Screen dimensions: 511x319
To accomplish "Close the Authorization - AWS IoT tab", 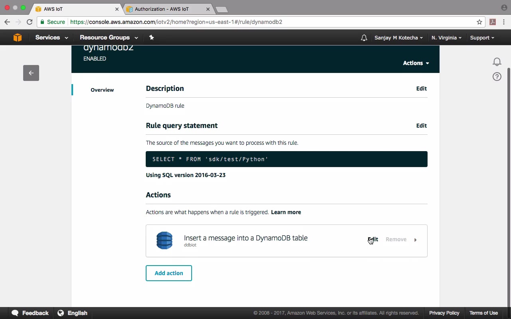I will point(208,9).
